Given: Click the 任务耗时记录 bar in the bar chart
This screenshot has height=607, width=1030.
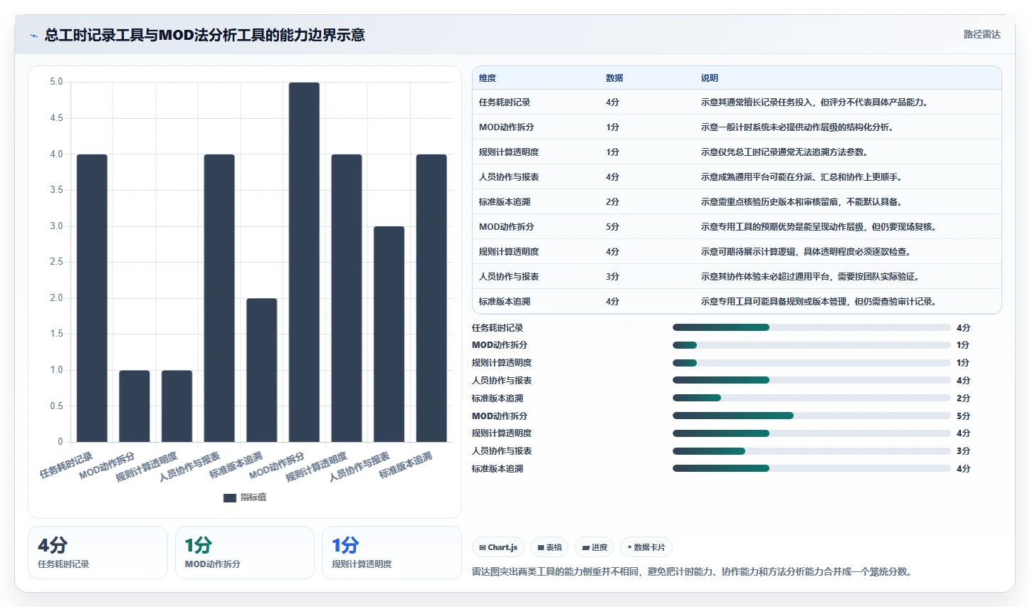Looking at the screenshot, I should pyautogui.click(x=92, y=298).
